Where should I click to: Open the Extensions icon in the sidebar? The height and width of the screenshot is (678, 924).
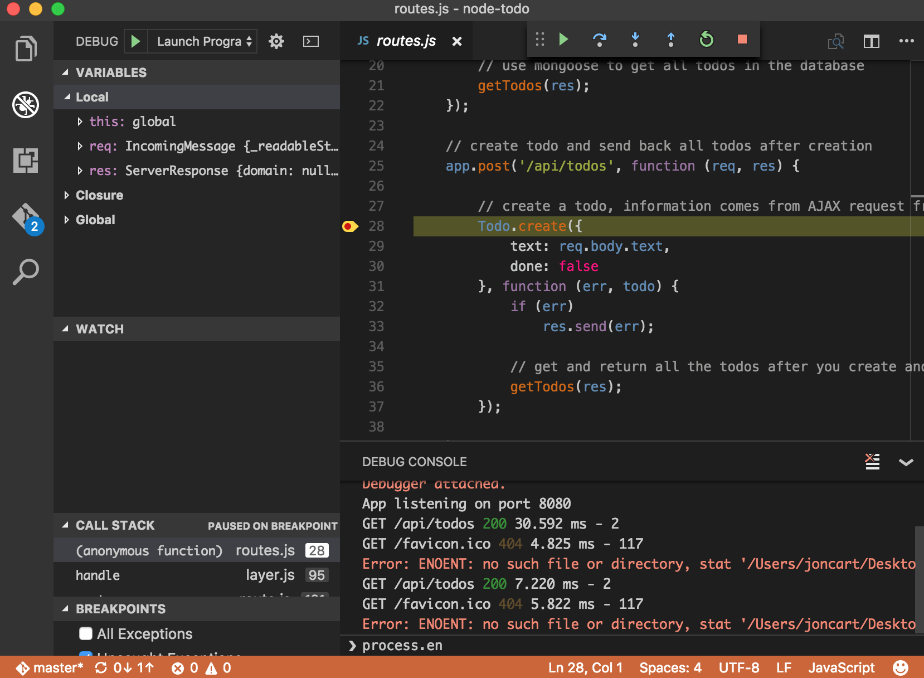coord(25,161)
